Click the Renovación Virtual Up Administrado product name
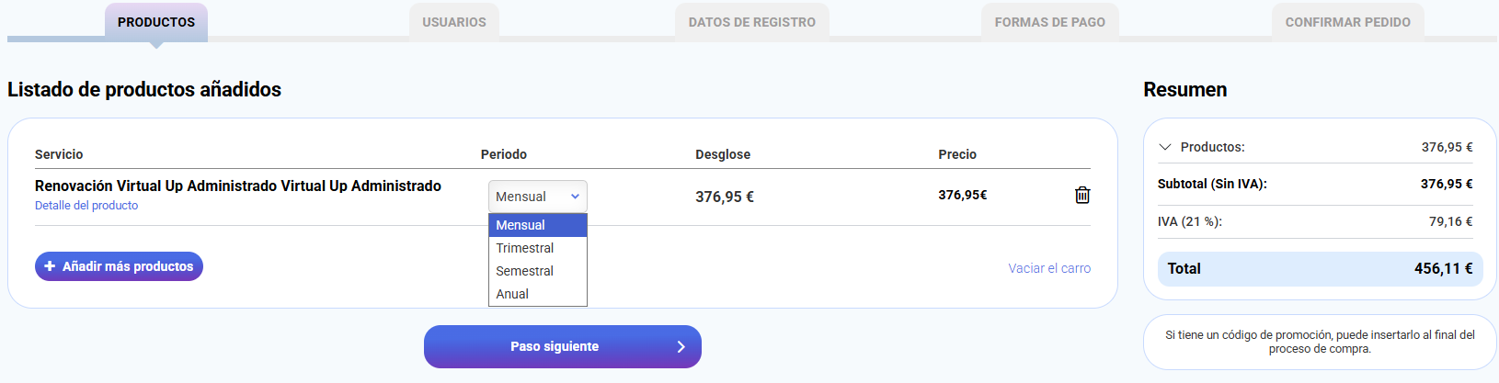The height and width of the screenshot is (383, 1499). (x=237, y=186)
